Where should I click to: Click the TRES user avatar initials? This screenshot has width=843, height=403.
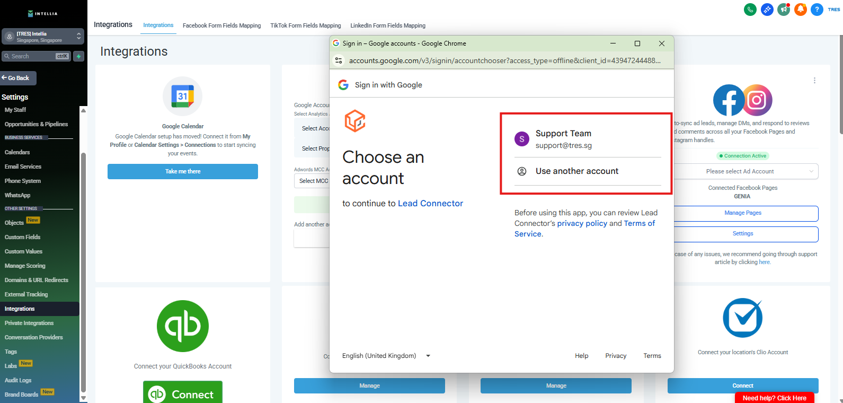834,10
